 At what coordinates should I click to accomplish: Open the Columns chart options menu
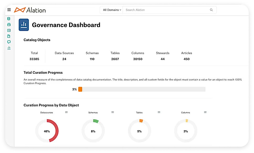coord(205,112)
